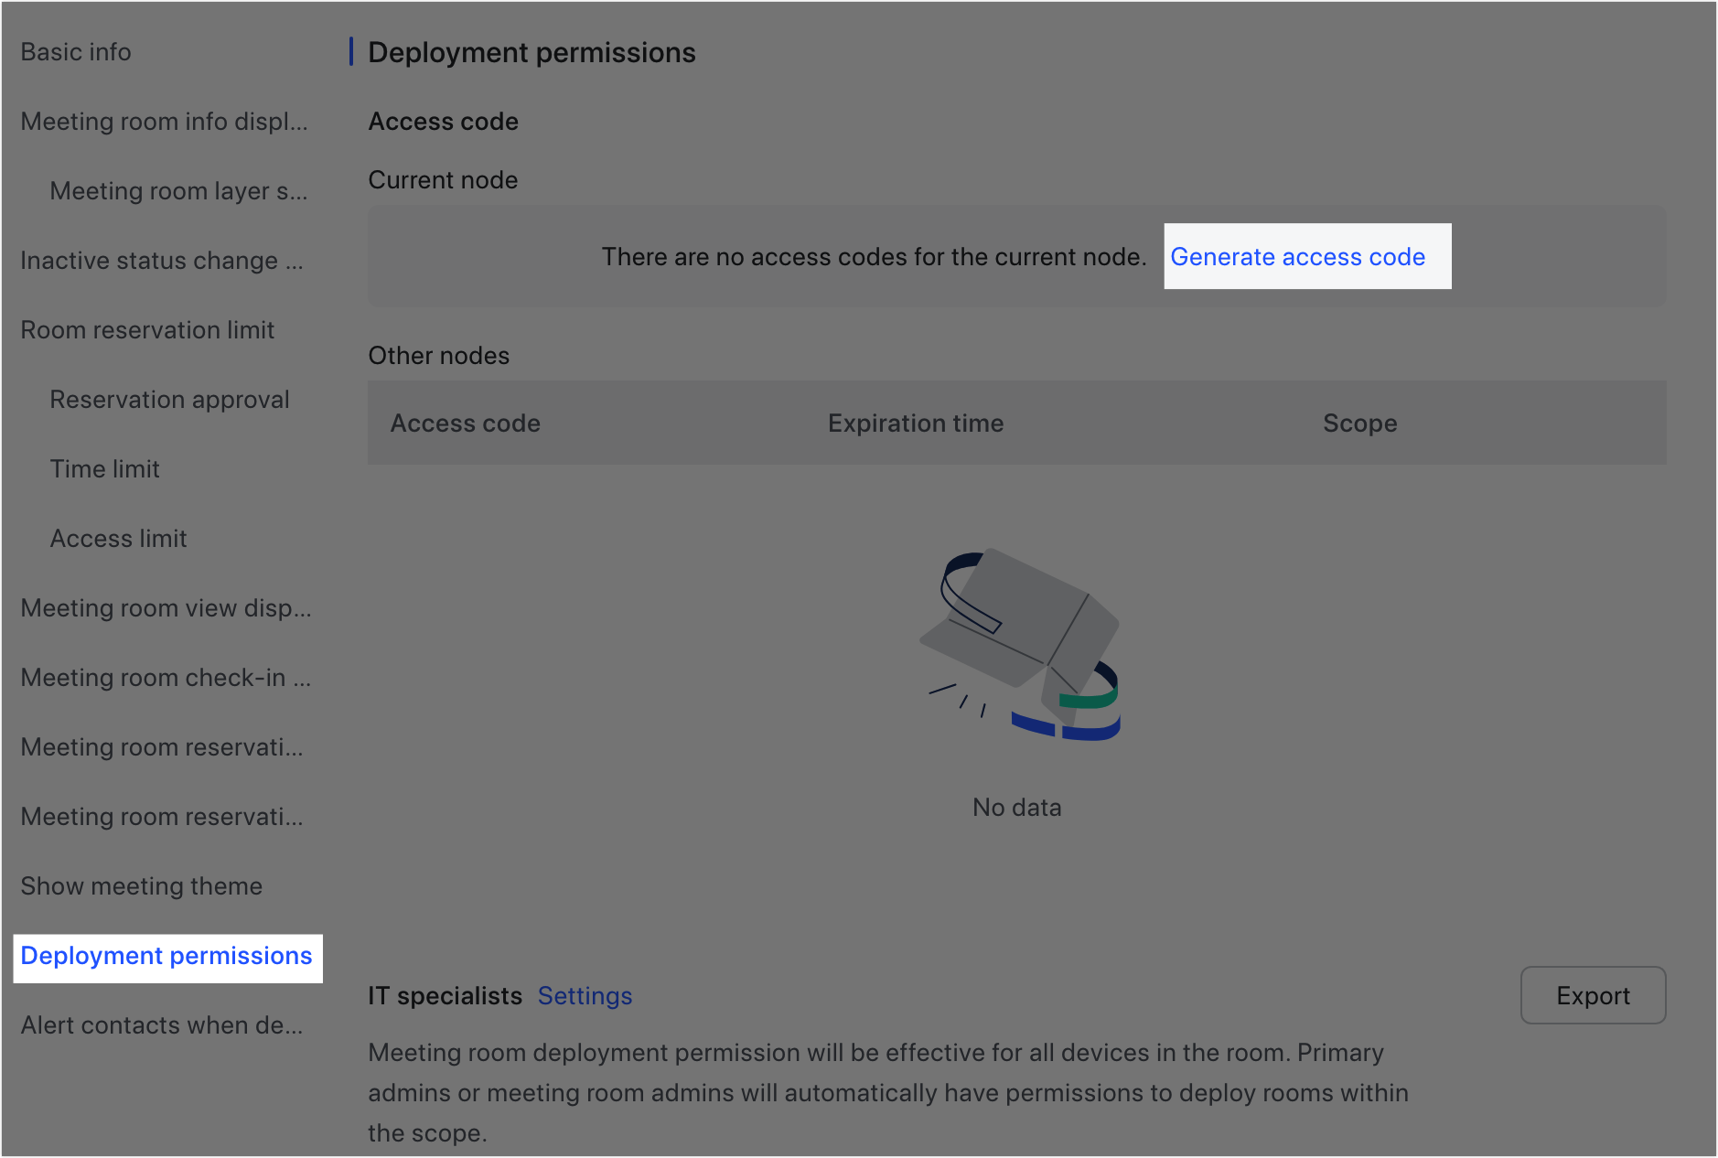1718x1158 pixels.
Task: Select Show meeting theme
Action: (x=141, y=886)
